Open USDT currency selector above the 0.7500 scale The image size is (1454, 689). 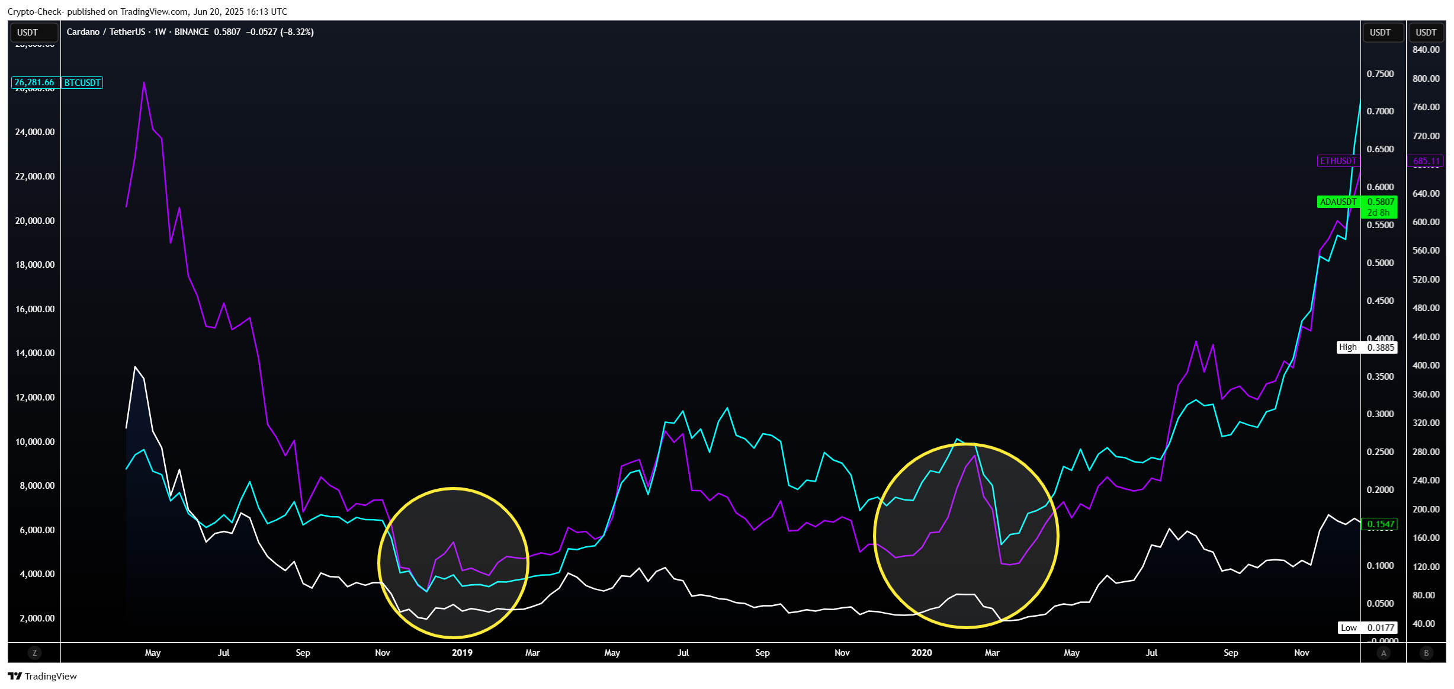1383,33
